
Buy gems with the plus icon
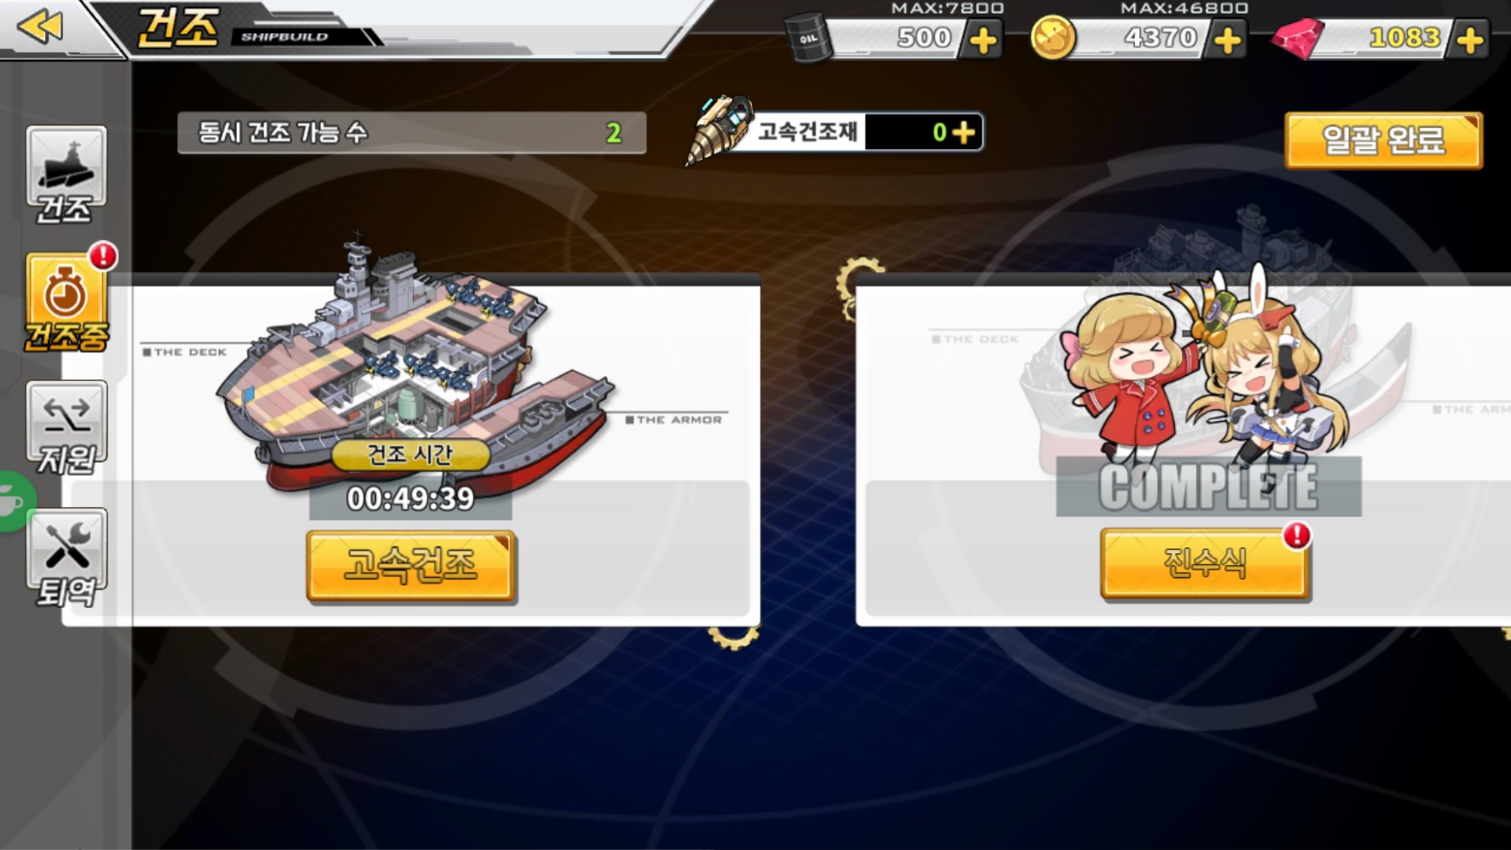[1470, 40]
